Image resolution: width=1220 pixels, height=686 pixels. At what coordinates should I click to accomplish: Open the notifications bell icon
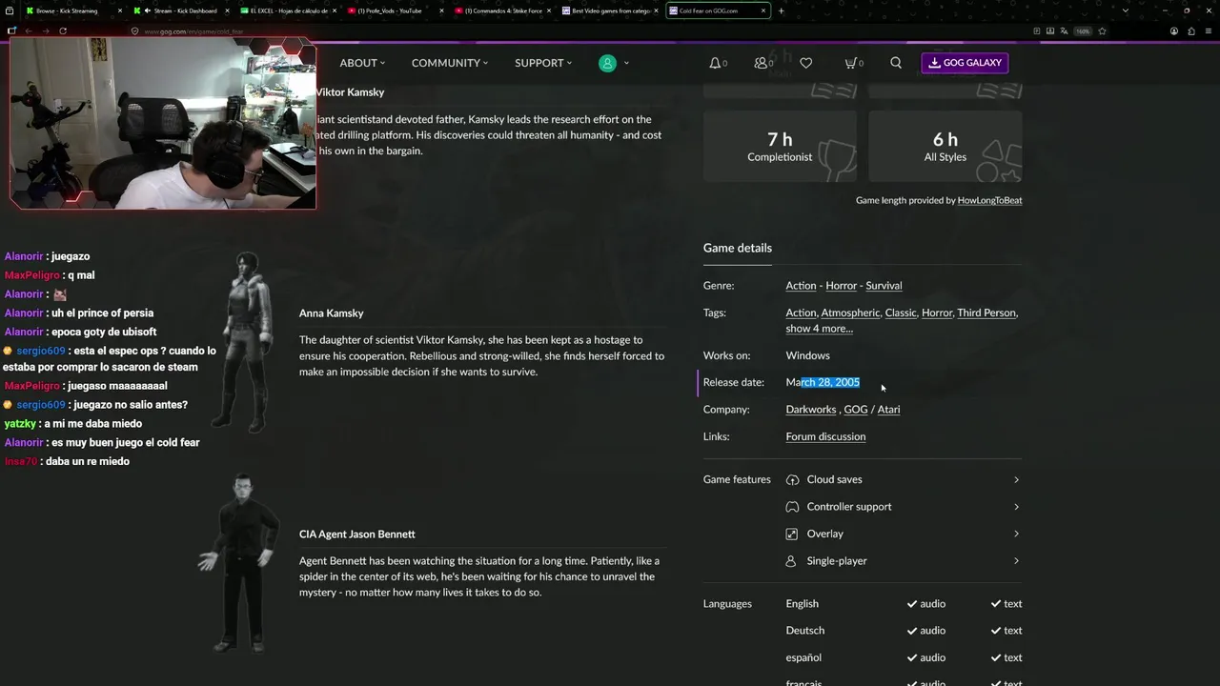(715, 63)
